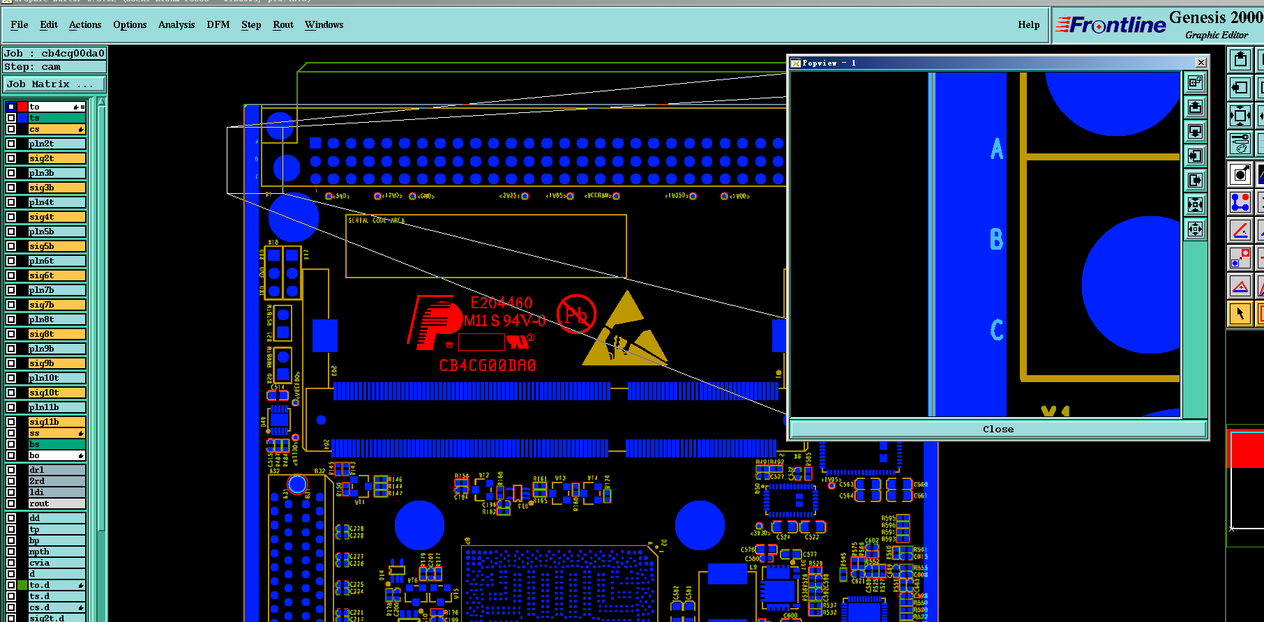Close the Popview window with the Close button
The image size is (1264, 622).
998,429
